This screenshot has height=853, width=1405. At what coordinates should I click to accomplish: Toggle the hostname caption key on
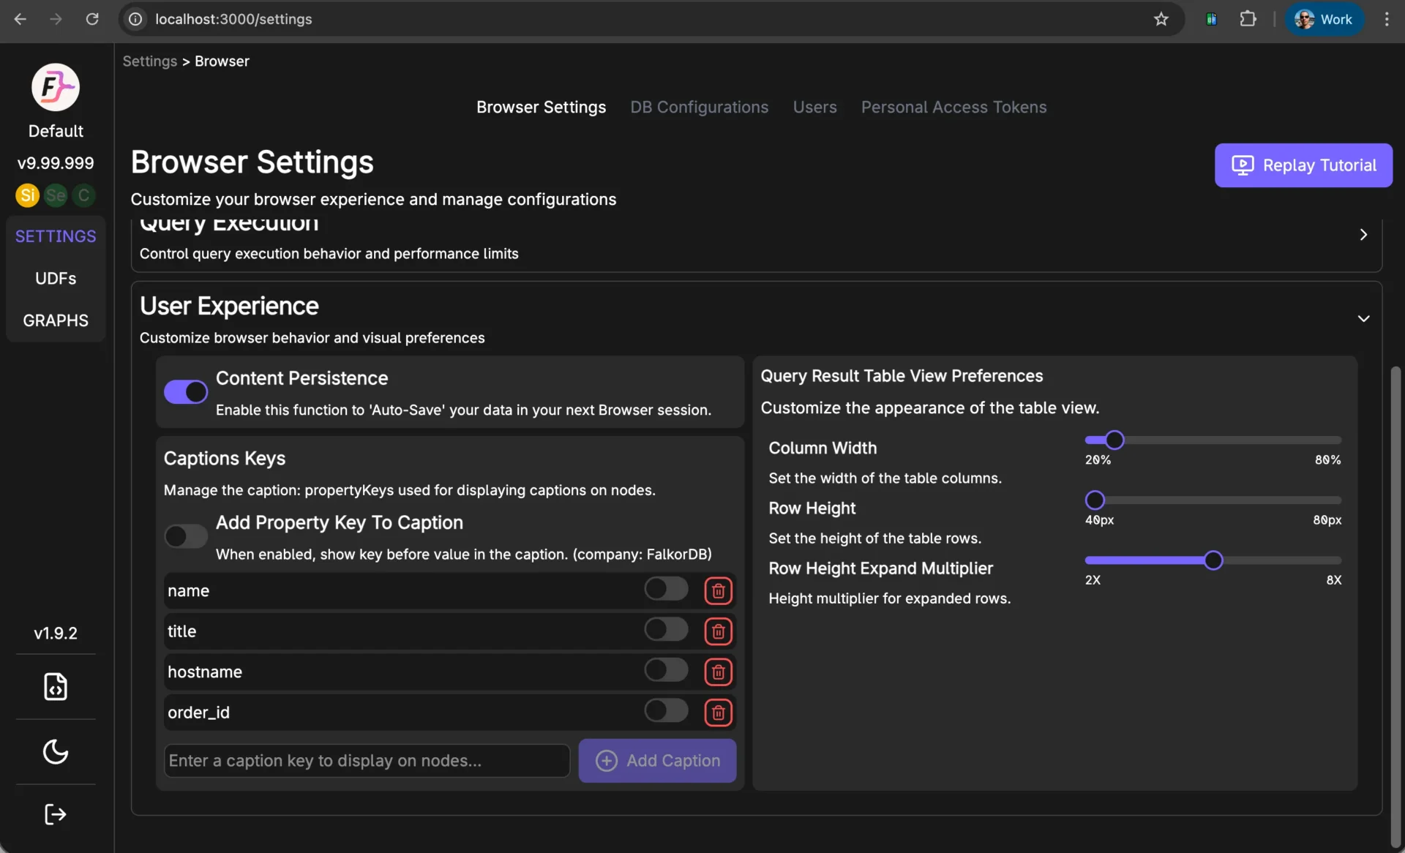click(665, 670)
